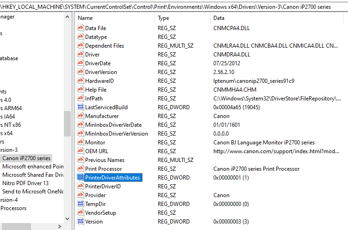Click the icon next to Print Processor
The width and height of the screenshot is (348, 230).
click(81, 168)
